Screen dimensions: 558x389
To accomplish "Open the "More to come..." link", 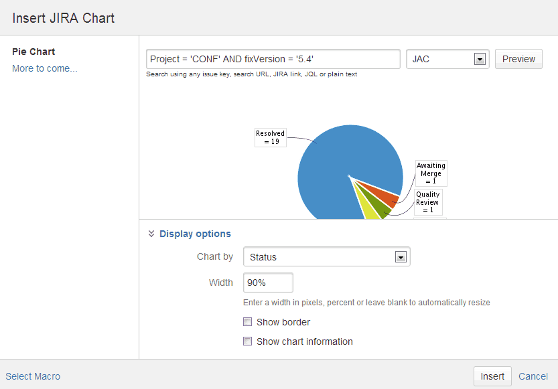I will (x=44, y=68).
